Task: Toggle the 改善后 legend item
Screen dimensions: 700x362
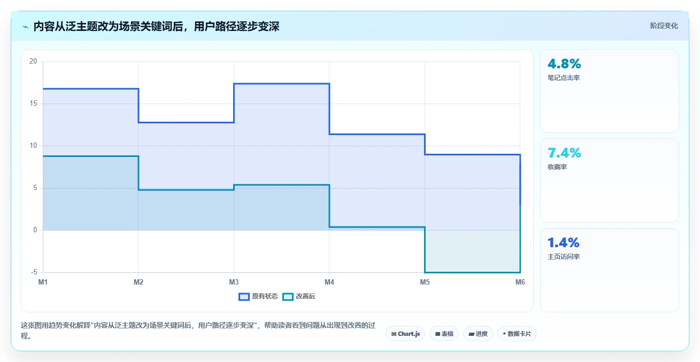Action: (299, 296)
